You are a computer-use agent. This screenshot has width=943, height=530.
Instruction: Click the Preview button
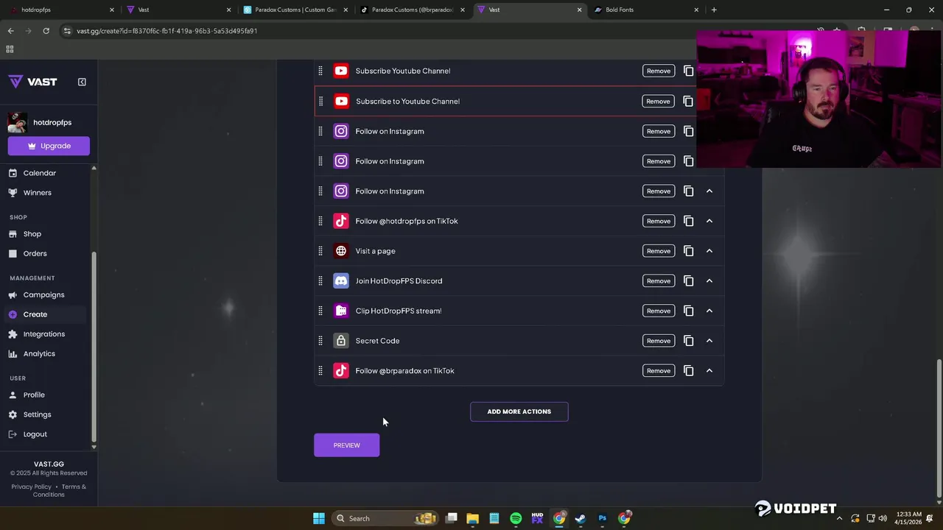[347, 445]
